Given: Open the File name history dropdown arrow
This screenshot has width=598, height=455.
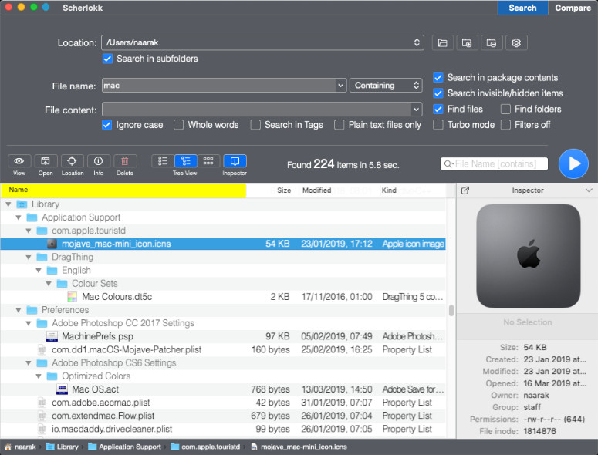Looking at the screenshot, I should click(340, 86).
